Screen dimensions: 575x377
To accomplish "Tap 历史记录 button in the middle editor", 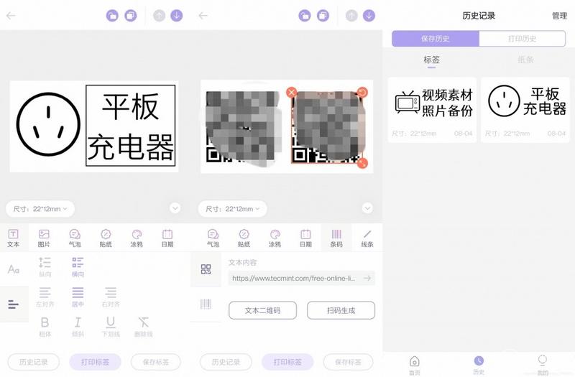I will pos(226,362).
